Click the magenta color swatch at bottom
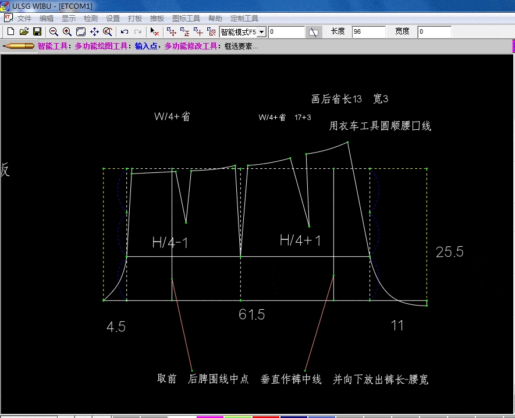 [x=209, y=416]
